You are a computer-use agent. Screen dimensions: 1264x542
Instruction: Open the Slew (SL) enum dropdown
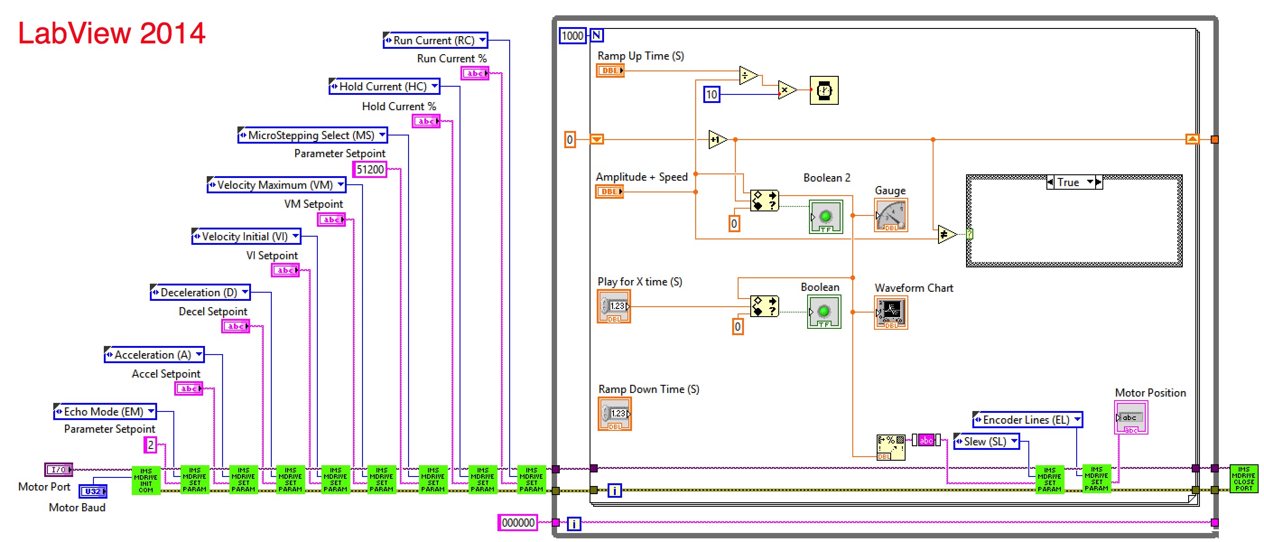(x=1014, y=441)
